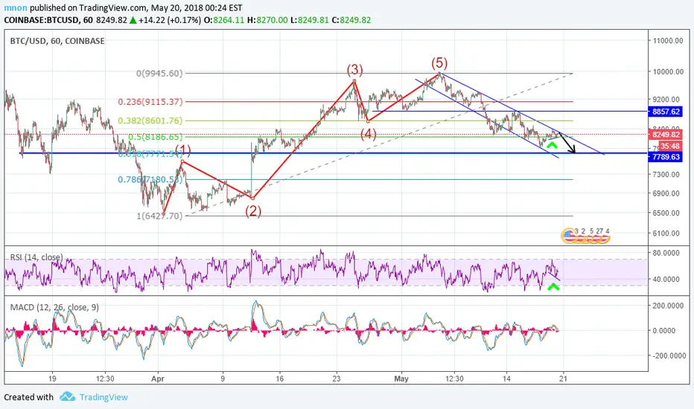Viewport: 694px width, 409px height.
Task: Click the MACD (12, 26, close, 9) label
Action: pyautogui.click(x=54, y=307)
